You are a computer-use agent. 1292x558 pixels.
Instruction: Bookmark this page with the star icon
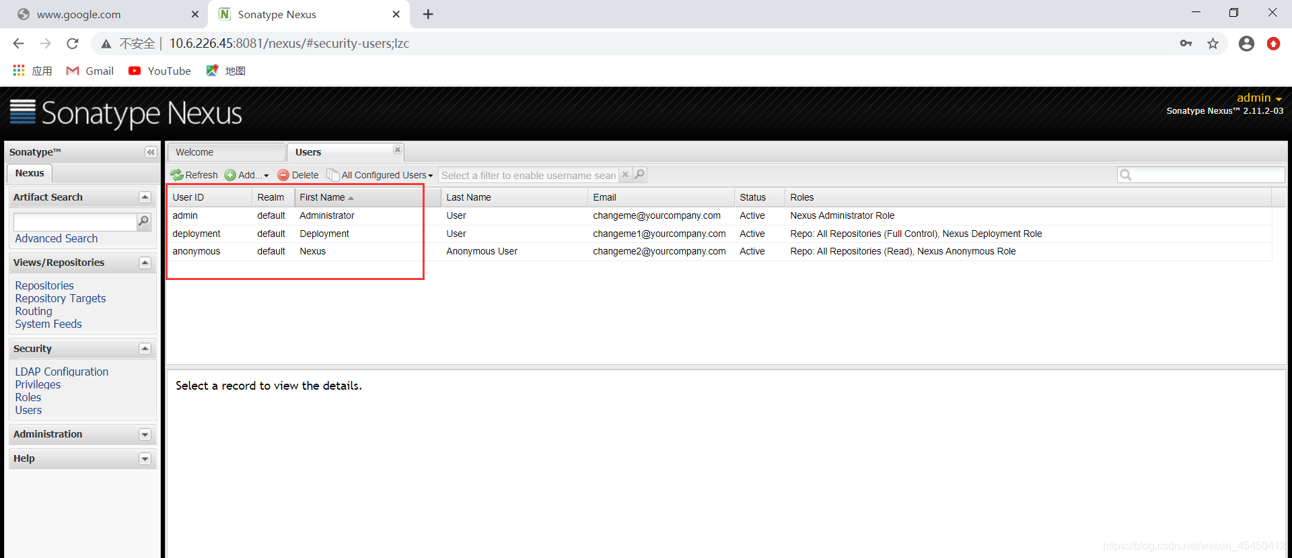pyautogui.click(x=1213, y=43)
